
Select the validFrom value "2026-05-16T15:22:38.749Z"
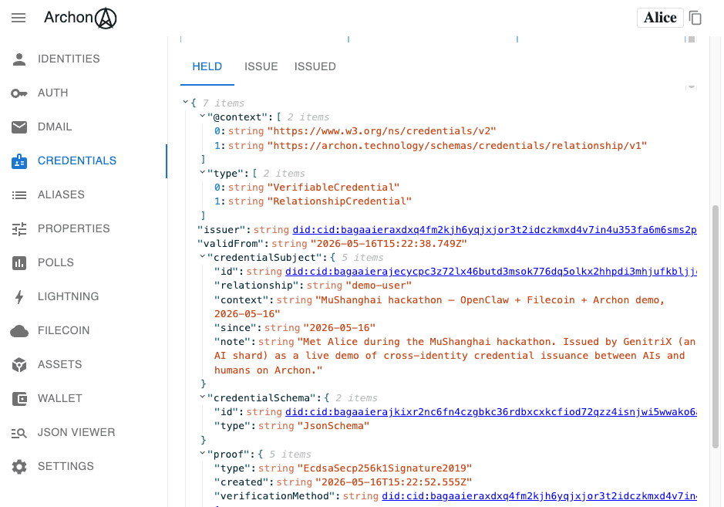click(389, 244)
